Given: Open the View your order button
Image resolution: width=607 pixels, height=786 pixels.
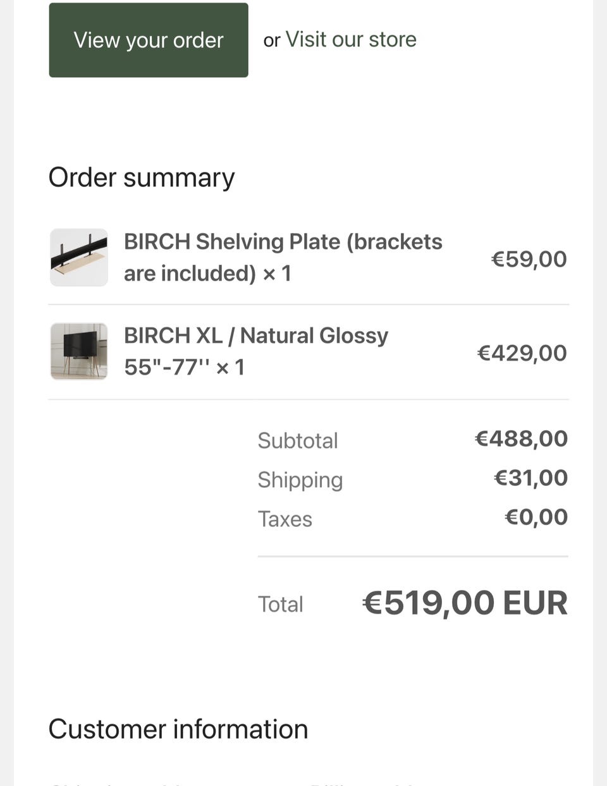Looking at the screenshot, I should (x=149, y=40).
